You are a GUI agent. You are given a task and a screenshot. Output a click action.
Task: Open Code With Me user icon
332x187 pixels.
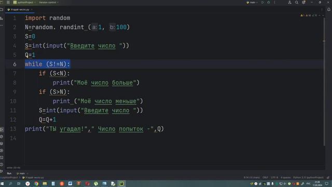pos(289,2)
